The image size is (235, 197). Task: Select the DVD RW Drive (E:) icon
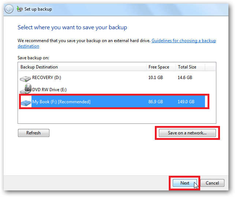tap(26, 89)
